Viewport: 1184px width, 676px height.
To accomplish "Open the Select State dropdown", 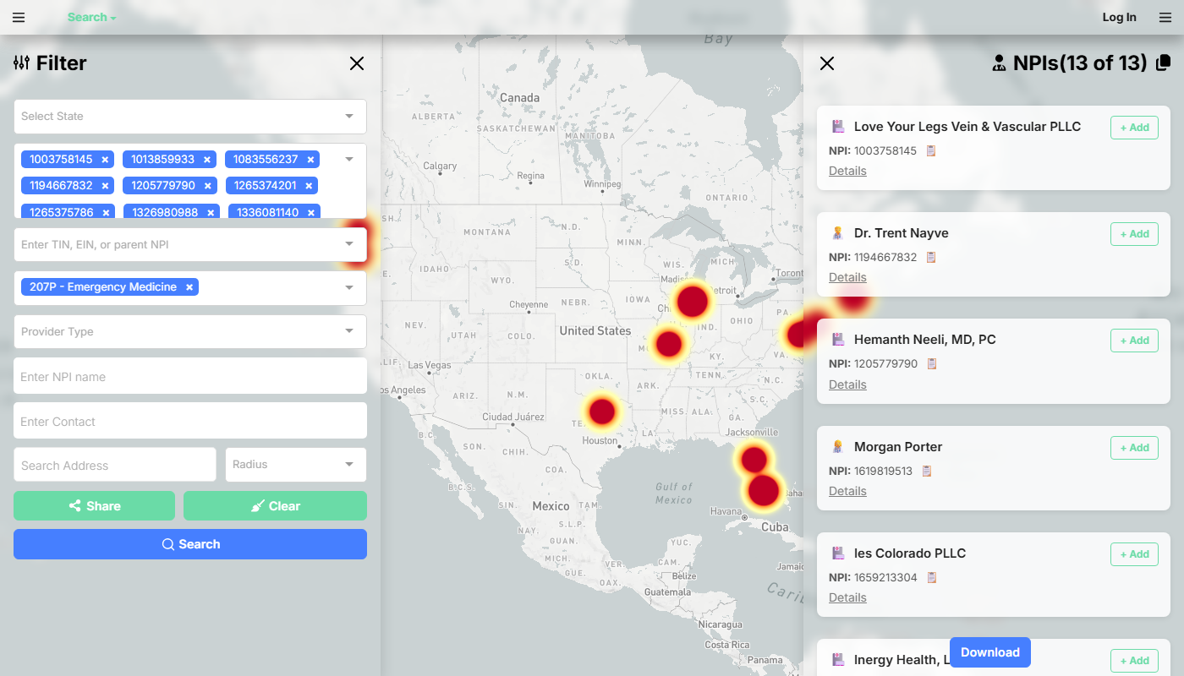I will [x=189, y=116].
